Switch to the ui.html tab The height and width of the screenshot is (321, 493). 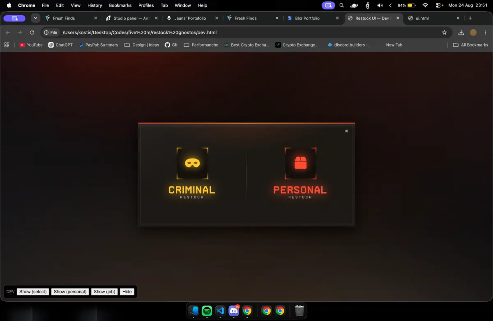pos(434,18)
